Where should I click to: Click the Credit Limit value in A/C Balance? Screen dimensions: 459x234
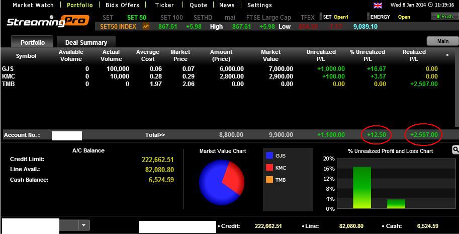[158, 160]
